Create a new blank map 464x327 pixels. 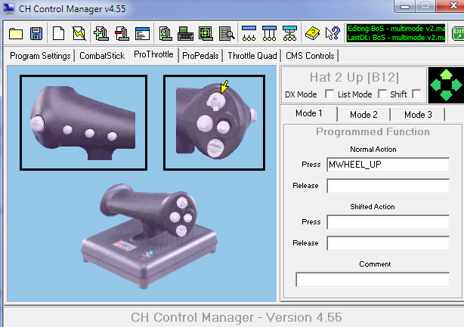pos(59,33)
